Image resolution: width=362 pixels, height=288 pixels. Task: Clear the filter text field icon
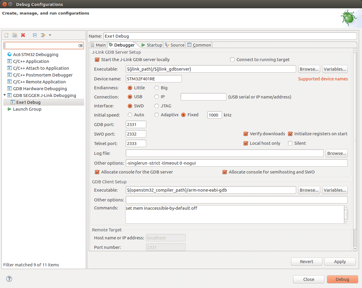pos(80,46)
